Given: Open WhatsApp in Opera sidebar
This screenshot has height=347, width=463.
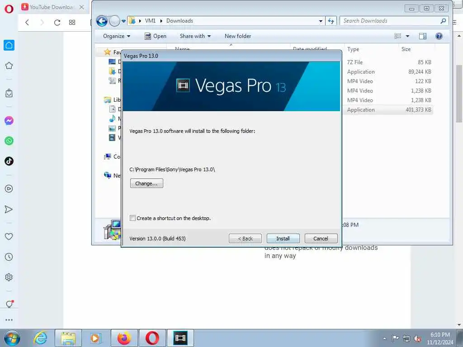Looking at the screenshot, I should tap(9, 141).
